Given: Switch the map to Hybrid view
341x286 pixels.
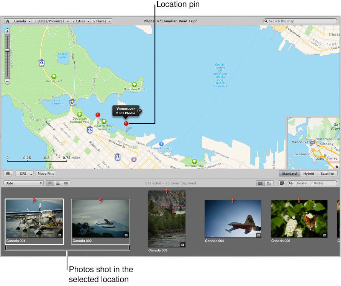Looking at the screenshot, I should pyautogui.click(x=308, y=174).
